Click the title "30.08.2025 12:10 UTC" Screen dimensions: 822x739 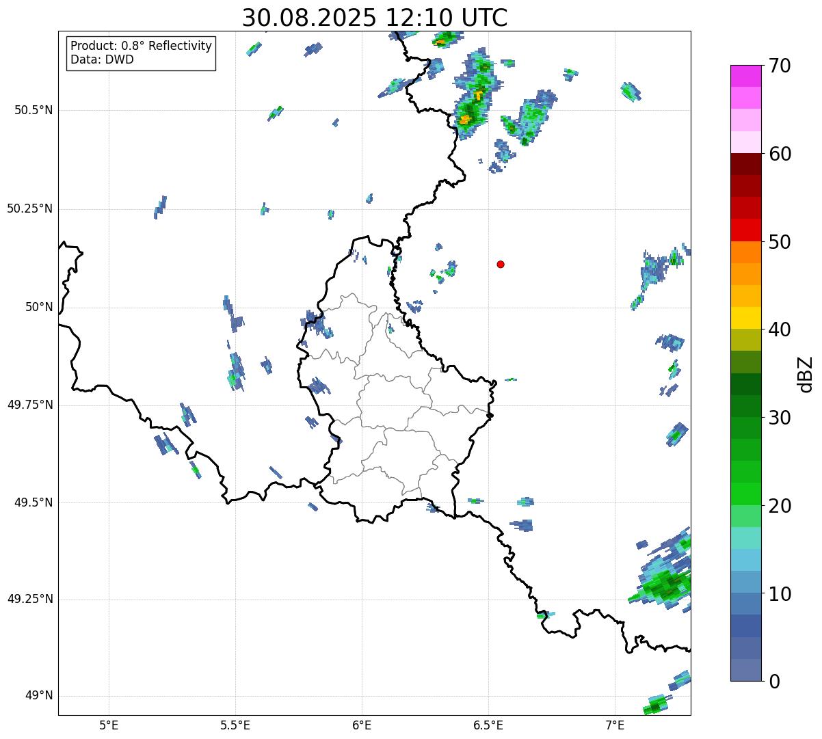click(375, 18)
